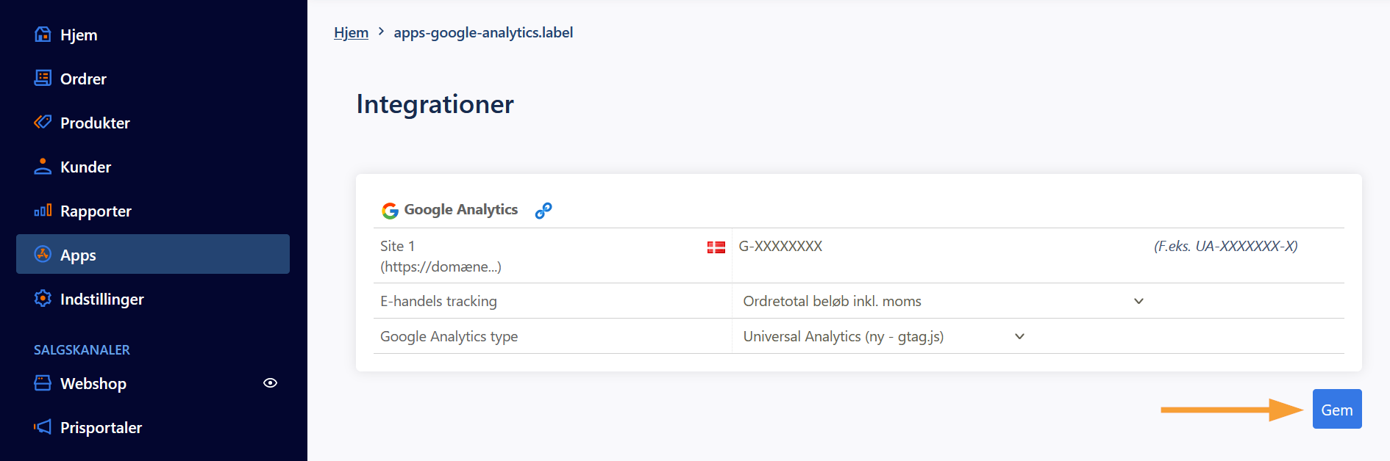This screenshot has height=461, width=1390.
Task: Open Rapporter in the sidebar menu
Action: click(x=153, y=211)
